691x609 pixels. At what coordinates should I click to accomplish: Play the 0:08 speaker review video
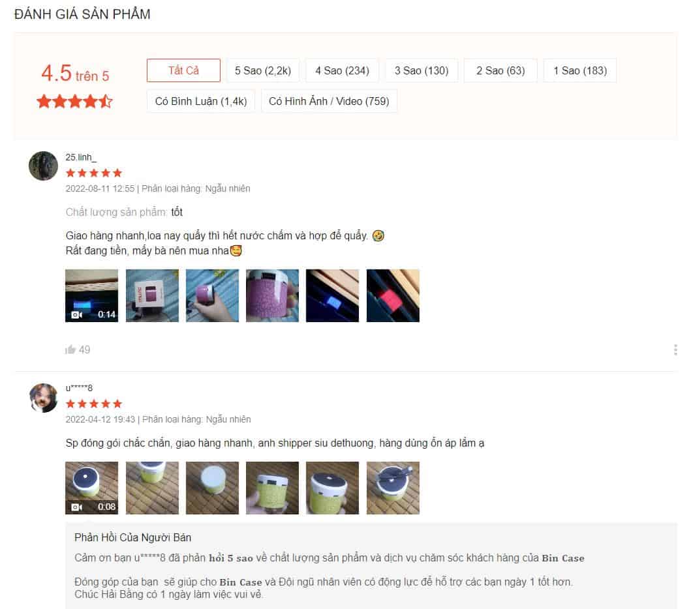click(91, 488)
